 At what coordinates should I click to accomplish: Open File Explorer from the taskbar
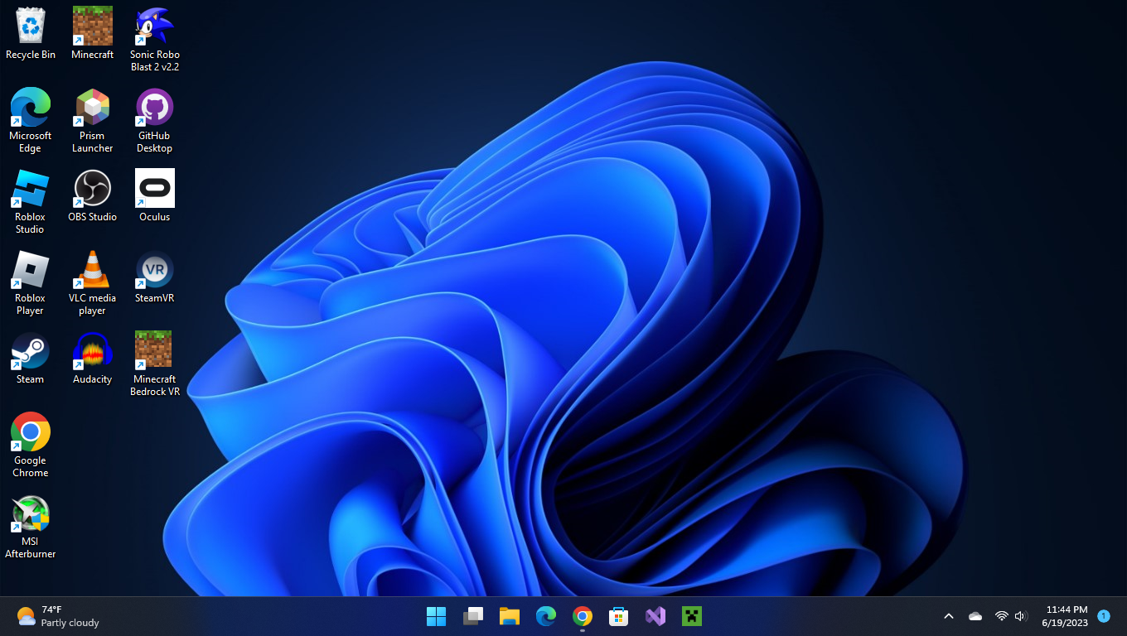pos(510,616)
